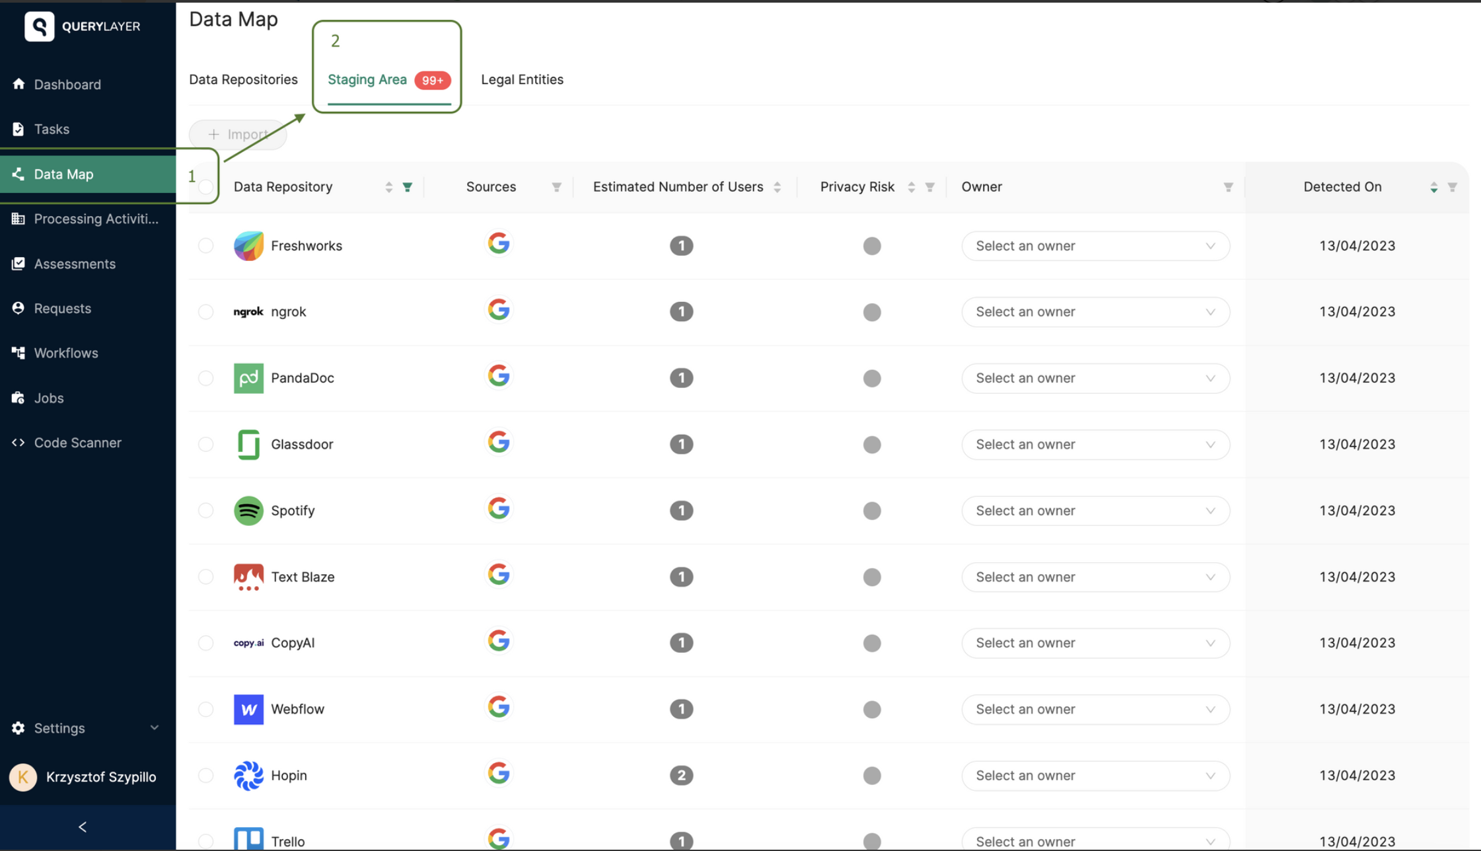Viewport: 1481px width, 851px height.
Task: Select Workflows from the sidebar
Action: click(66, 352)
